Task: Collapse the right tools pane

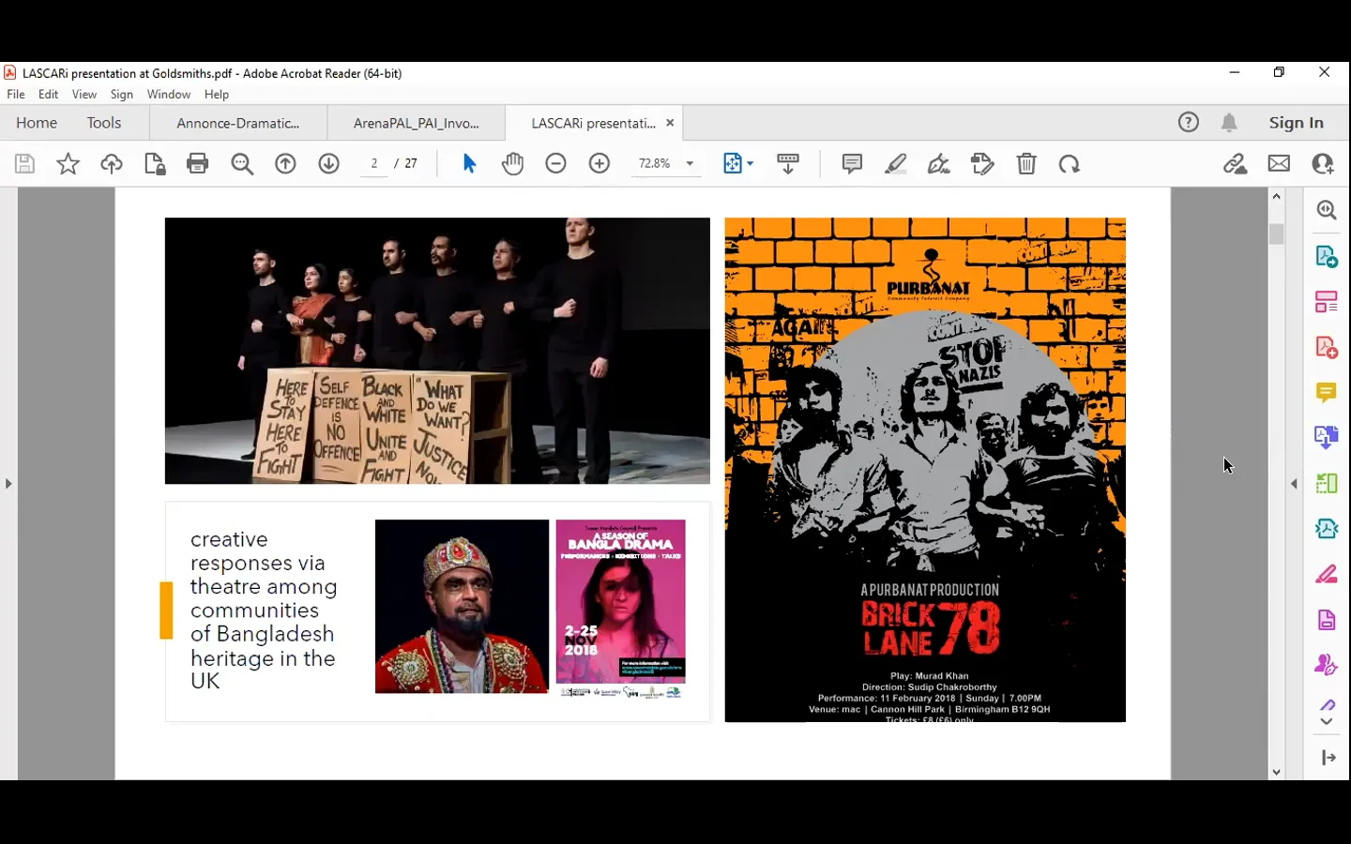Action: 1295,484
